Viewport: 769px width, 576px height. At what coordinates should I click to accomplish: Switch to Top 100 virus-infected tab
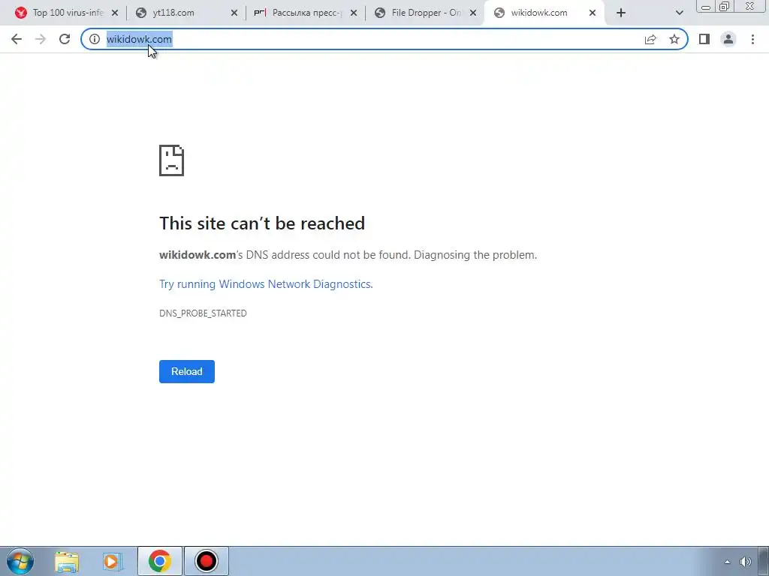point(66,13)
